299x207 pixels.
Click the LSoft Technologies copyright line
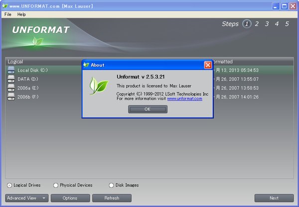162,94
